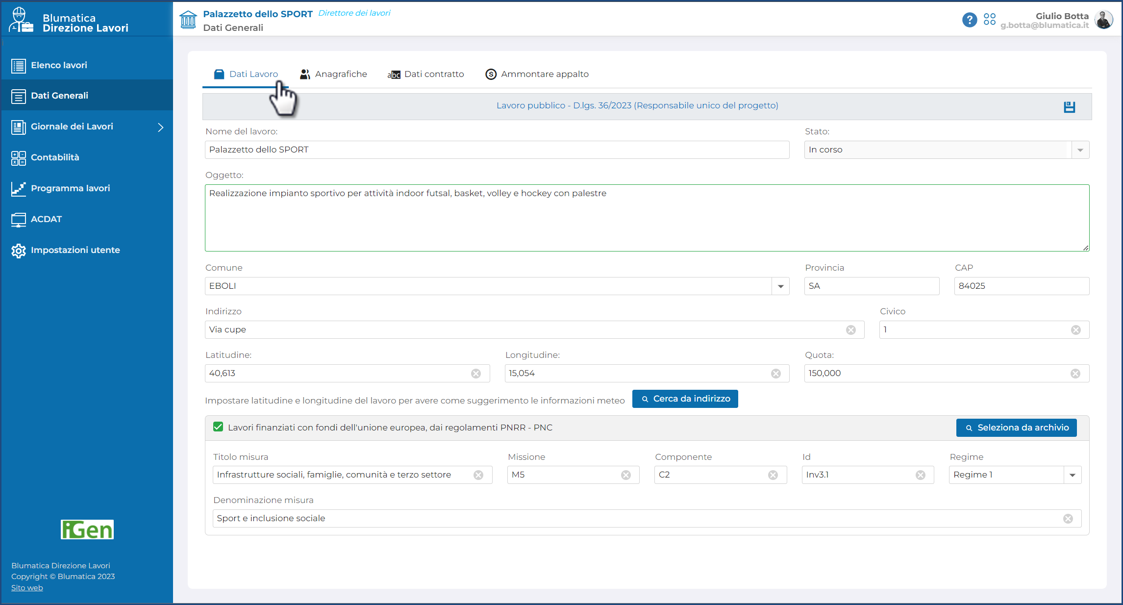Click Giulio Botta's profile avatar
The height and width of the screenshot is (605, 1123).
coord(1103,20)
